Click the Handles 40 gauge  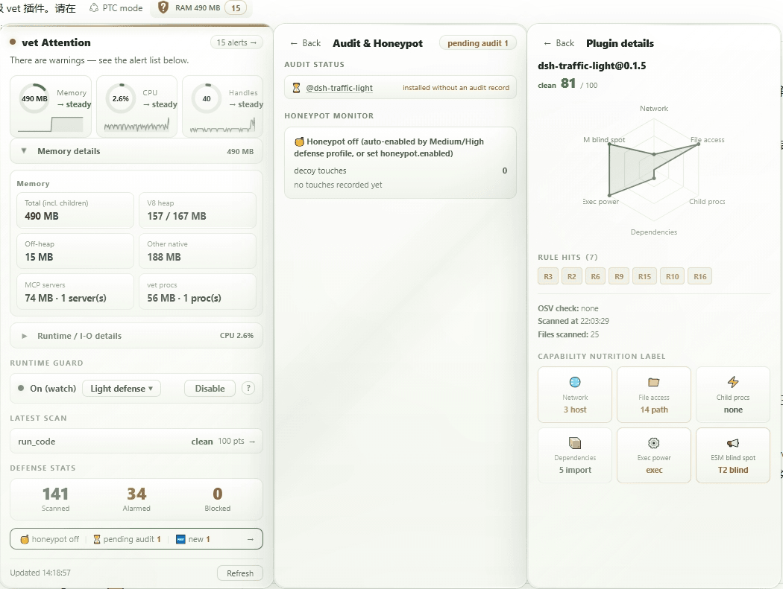(x=207, y=98)
